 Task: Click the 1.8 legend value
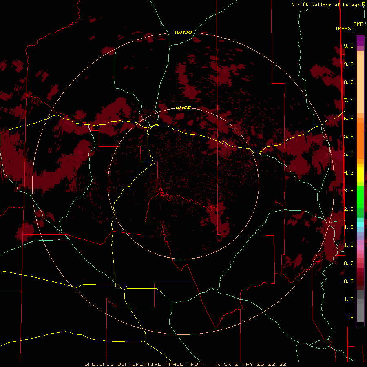[x=349, y=227]
